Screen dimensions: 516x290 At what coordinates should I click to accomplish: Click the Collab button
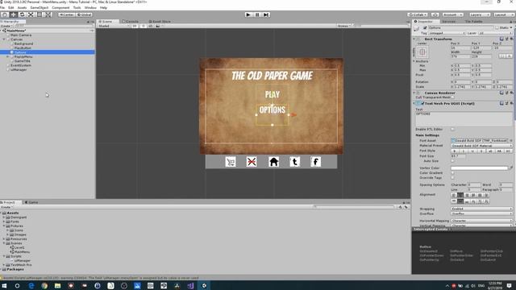418,14
